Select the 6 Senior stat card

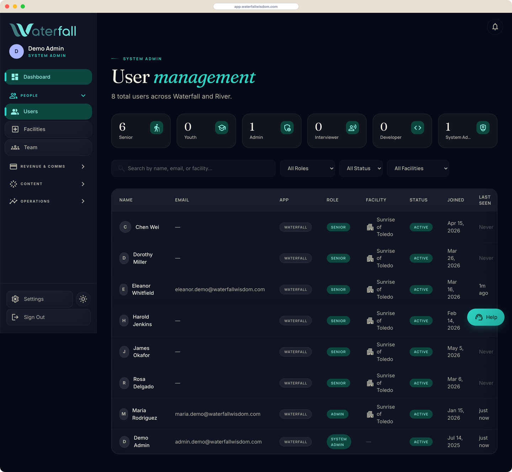(141, 131)
